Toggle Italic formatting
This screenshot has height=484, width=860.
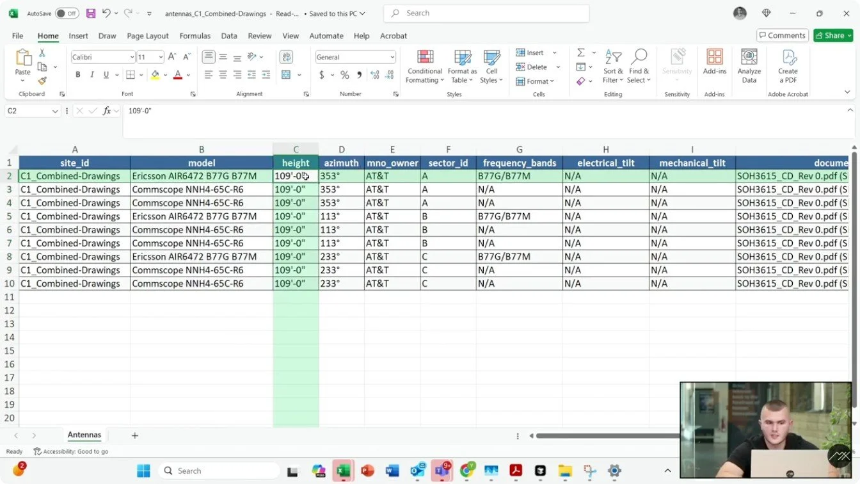[x=92, y=75]
